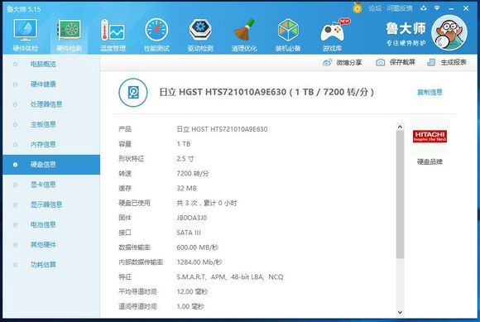Viewport: 480px width, 322px height.
Task: Click scrollbar down arrow in disk details
Action: pyautogui.click(x=400, y=312)
